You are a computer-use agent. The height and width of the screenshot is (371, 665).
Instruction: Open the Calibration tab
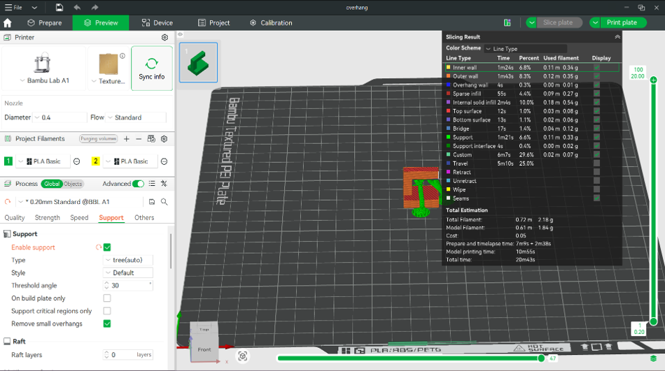pos(271,23)
